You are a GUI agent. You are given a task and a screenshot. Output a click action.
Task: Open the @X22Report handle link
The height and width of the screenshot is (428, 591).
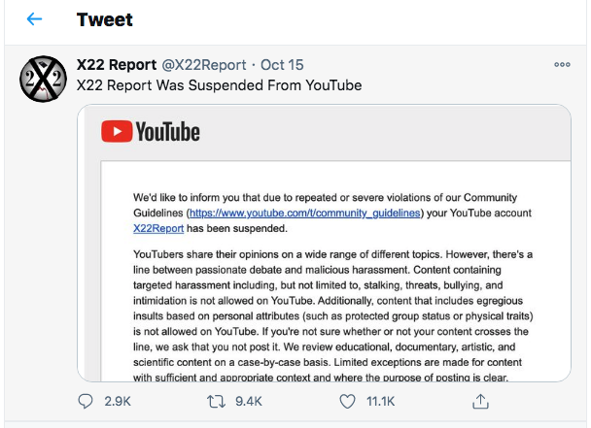click(x=204, y=65)
